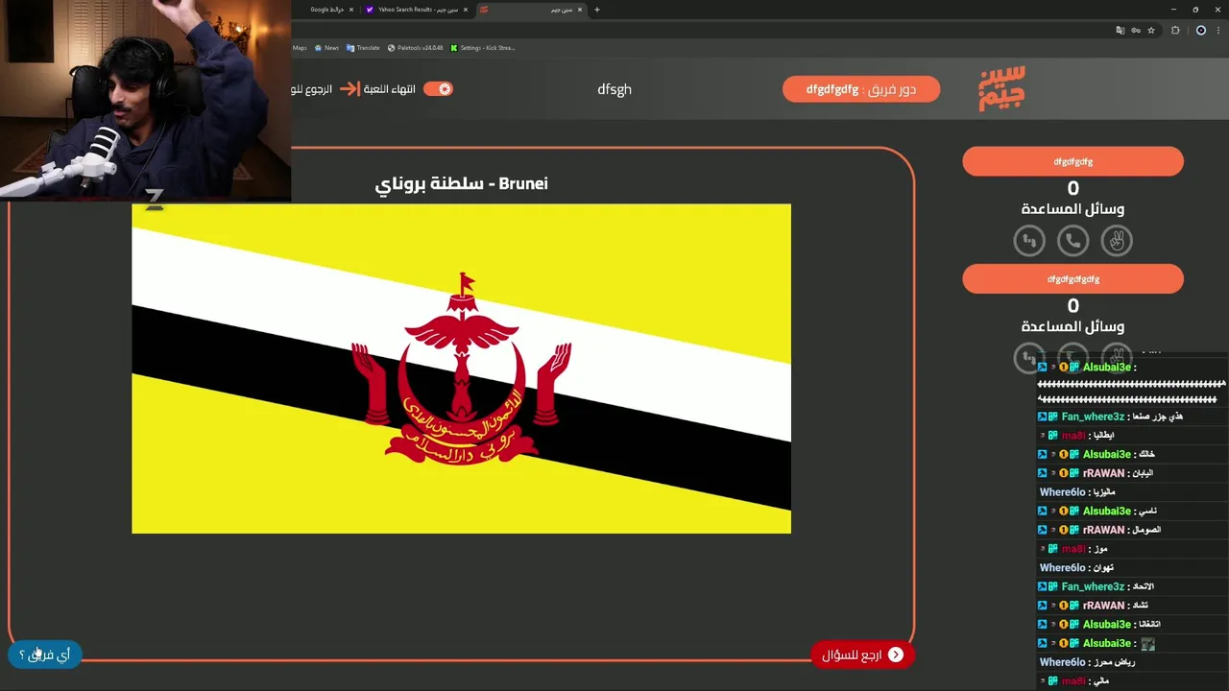Click the Brunei flag image
Viewport: 1229px width, 691px height.
[461, 369]
